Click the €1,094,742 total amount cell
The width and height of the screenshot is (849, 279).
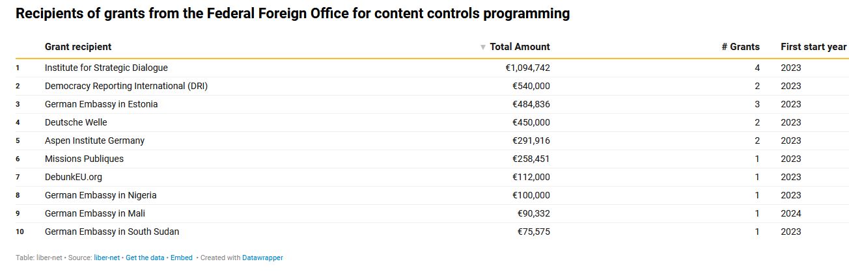click(527, 68)
